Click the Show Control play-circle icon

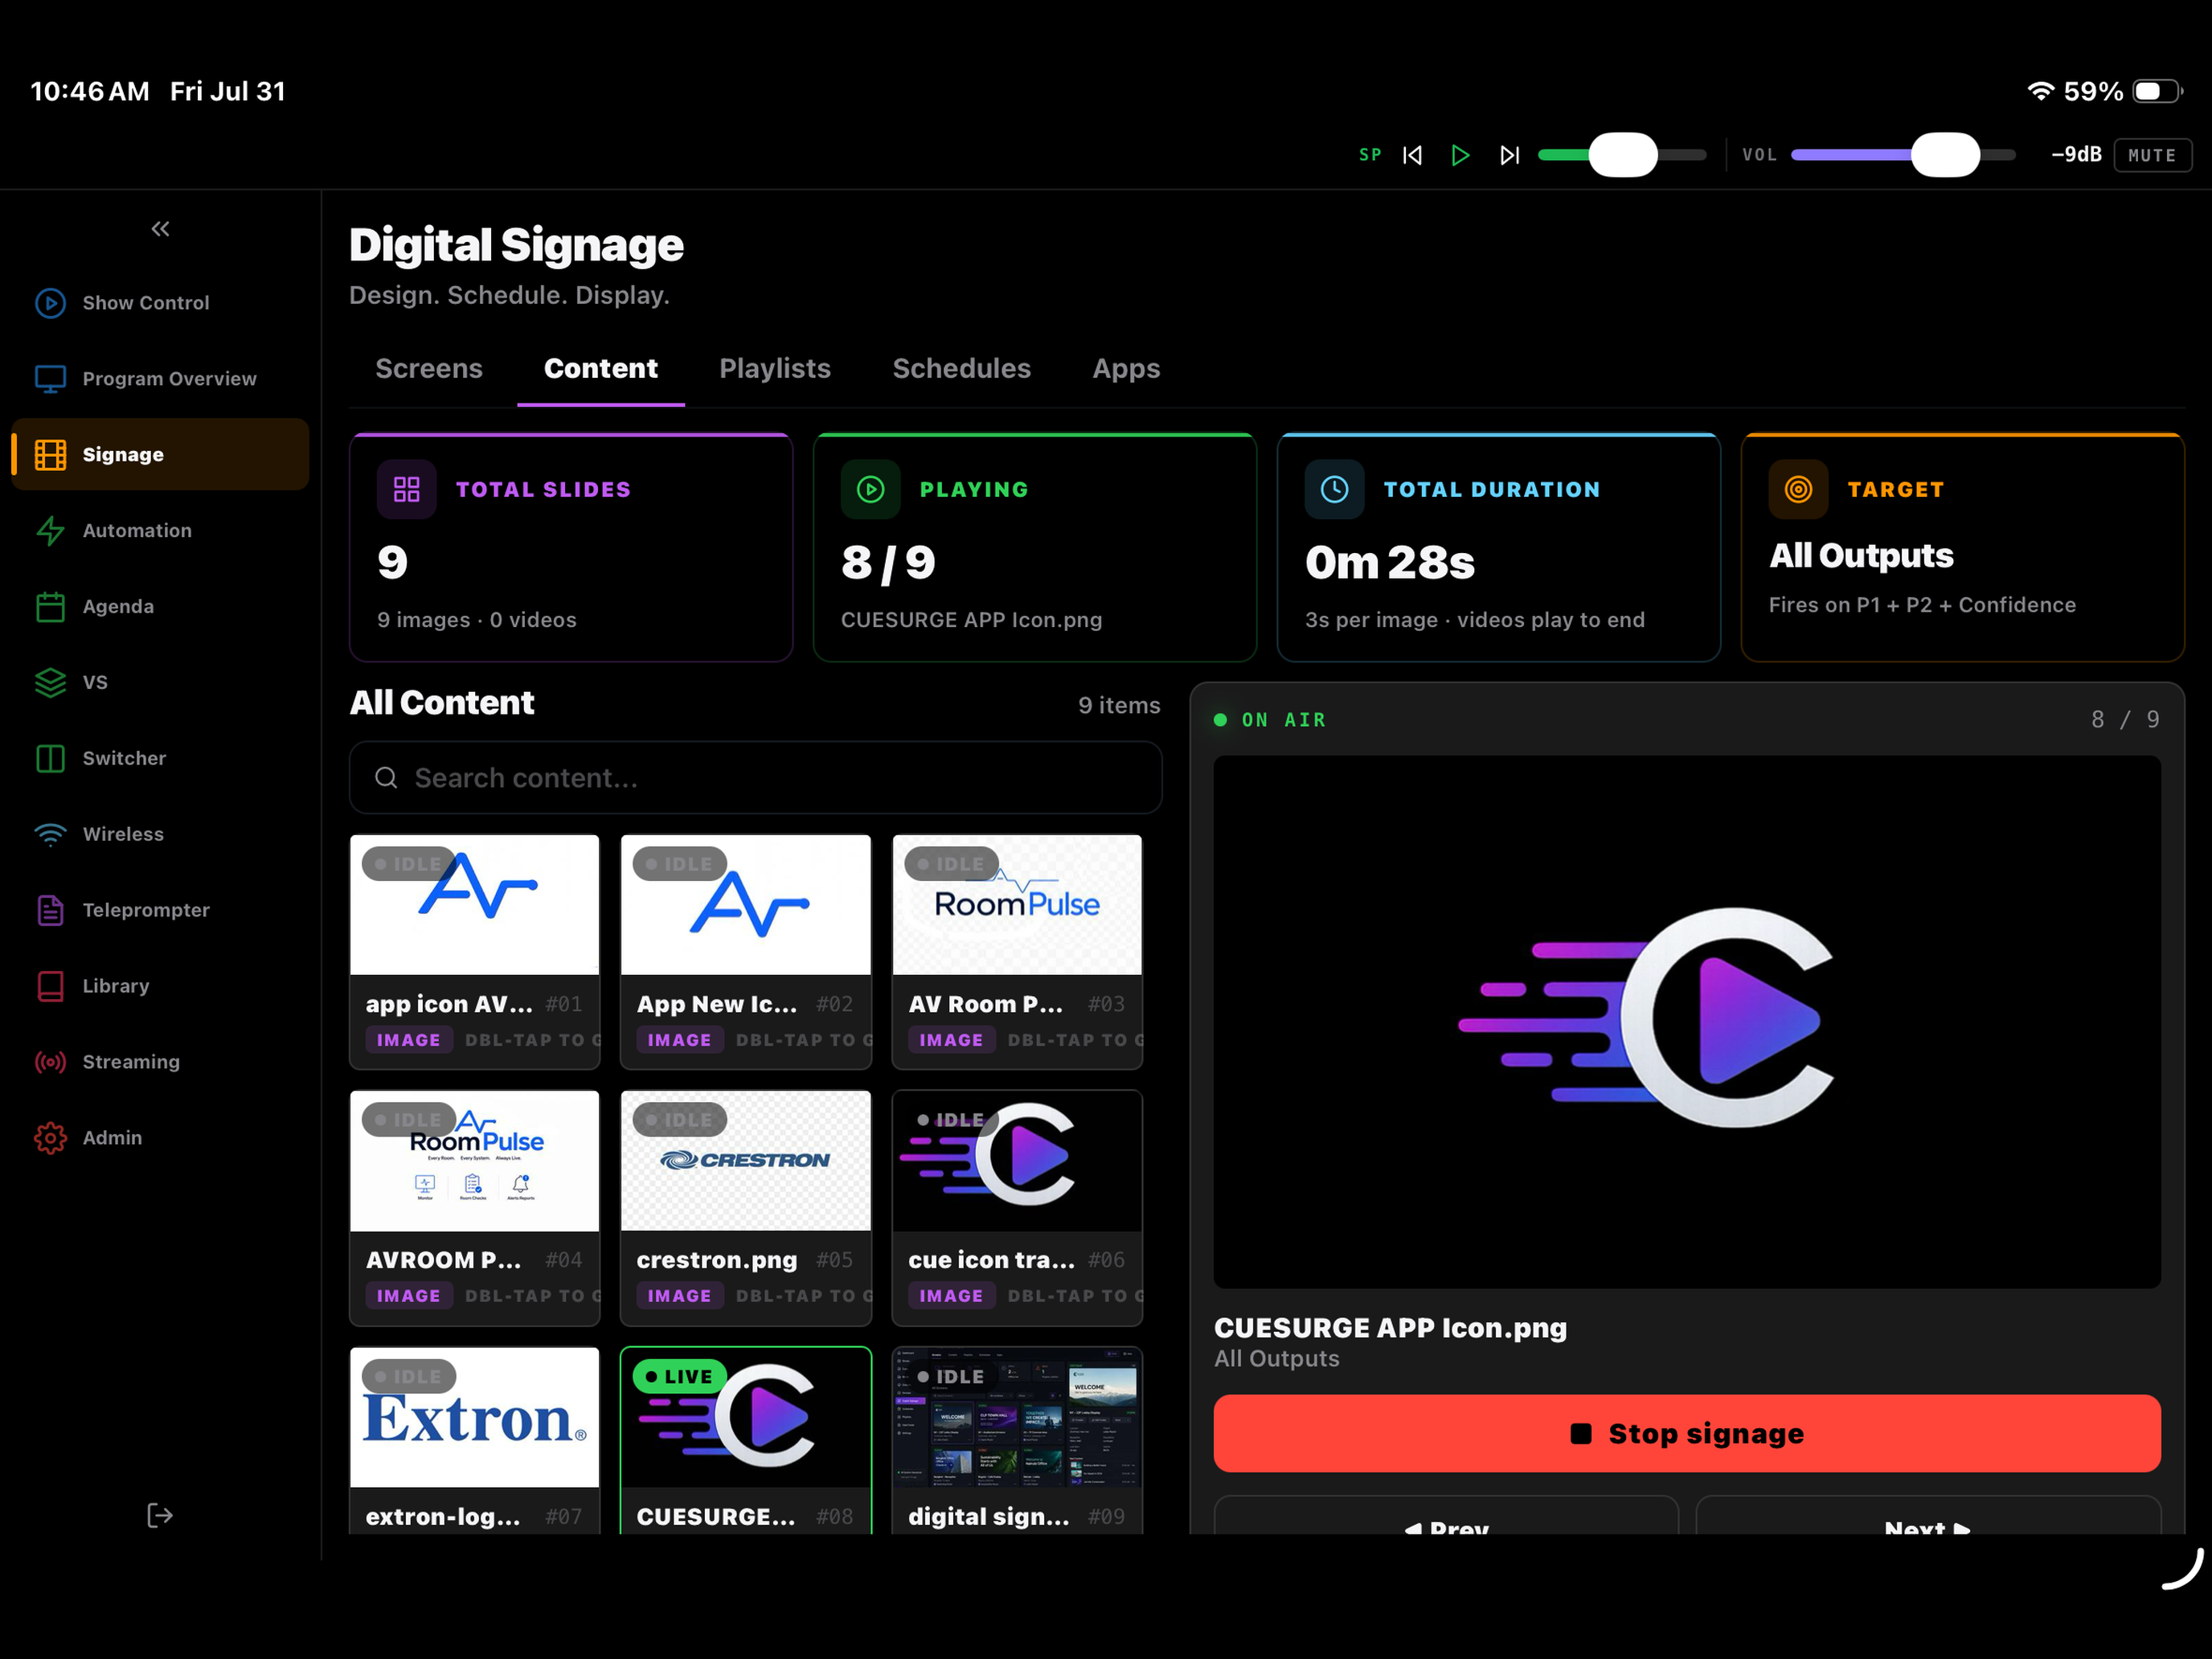click(50, 303)
